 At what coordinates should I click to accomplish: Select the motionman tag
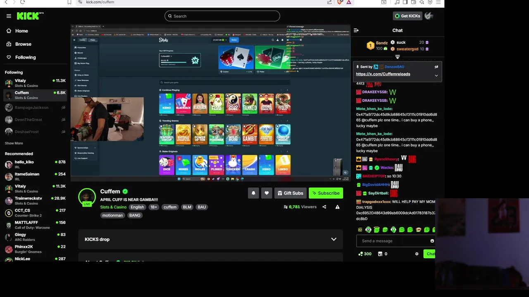coord(112,215)
